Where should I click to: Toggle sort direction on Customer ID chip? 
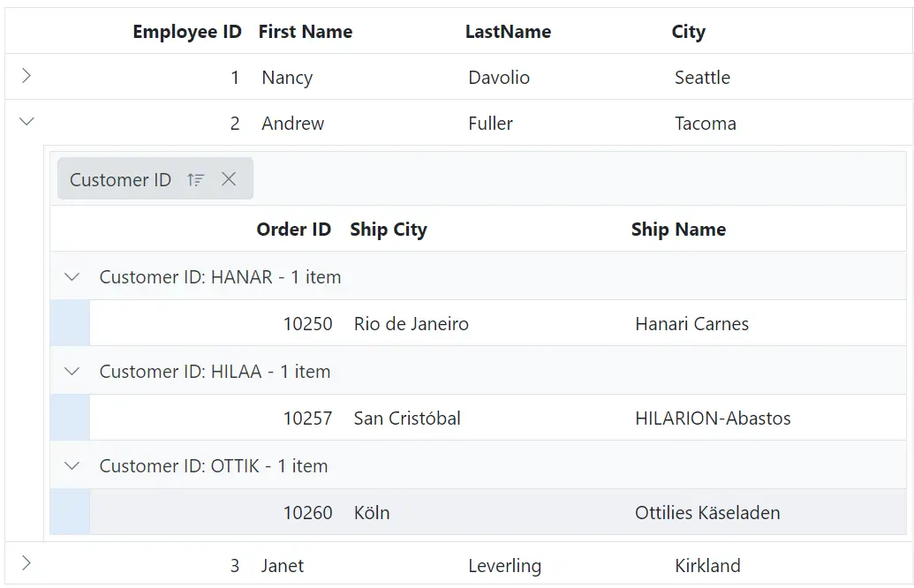(x=196, y=178)
